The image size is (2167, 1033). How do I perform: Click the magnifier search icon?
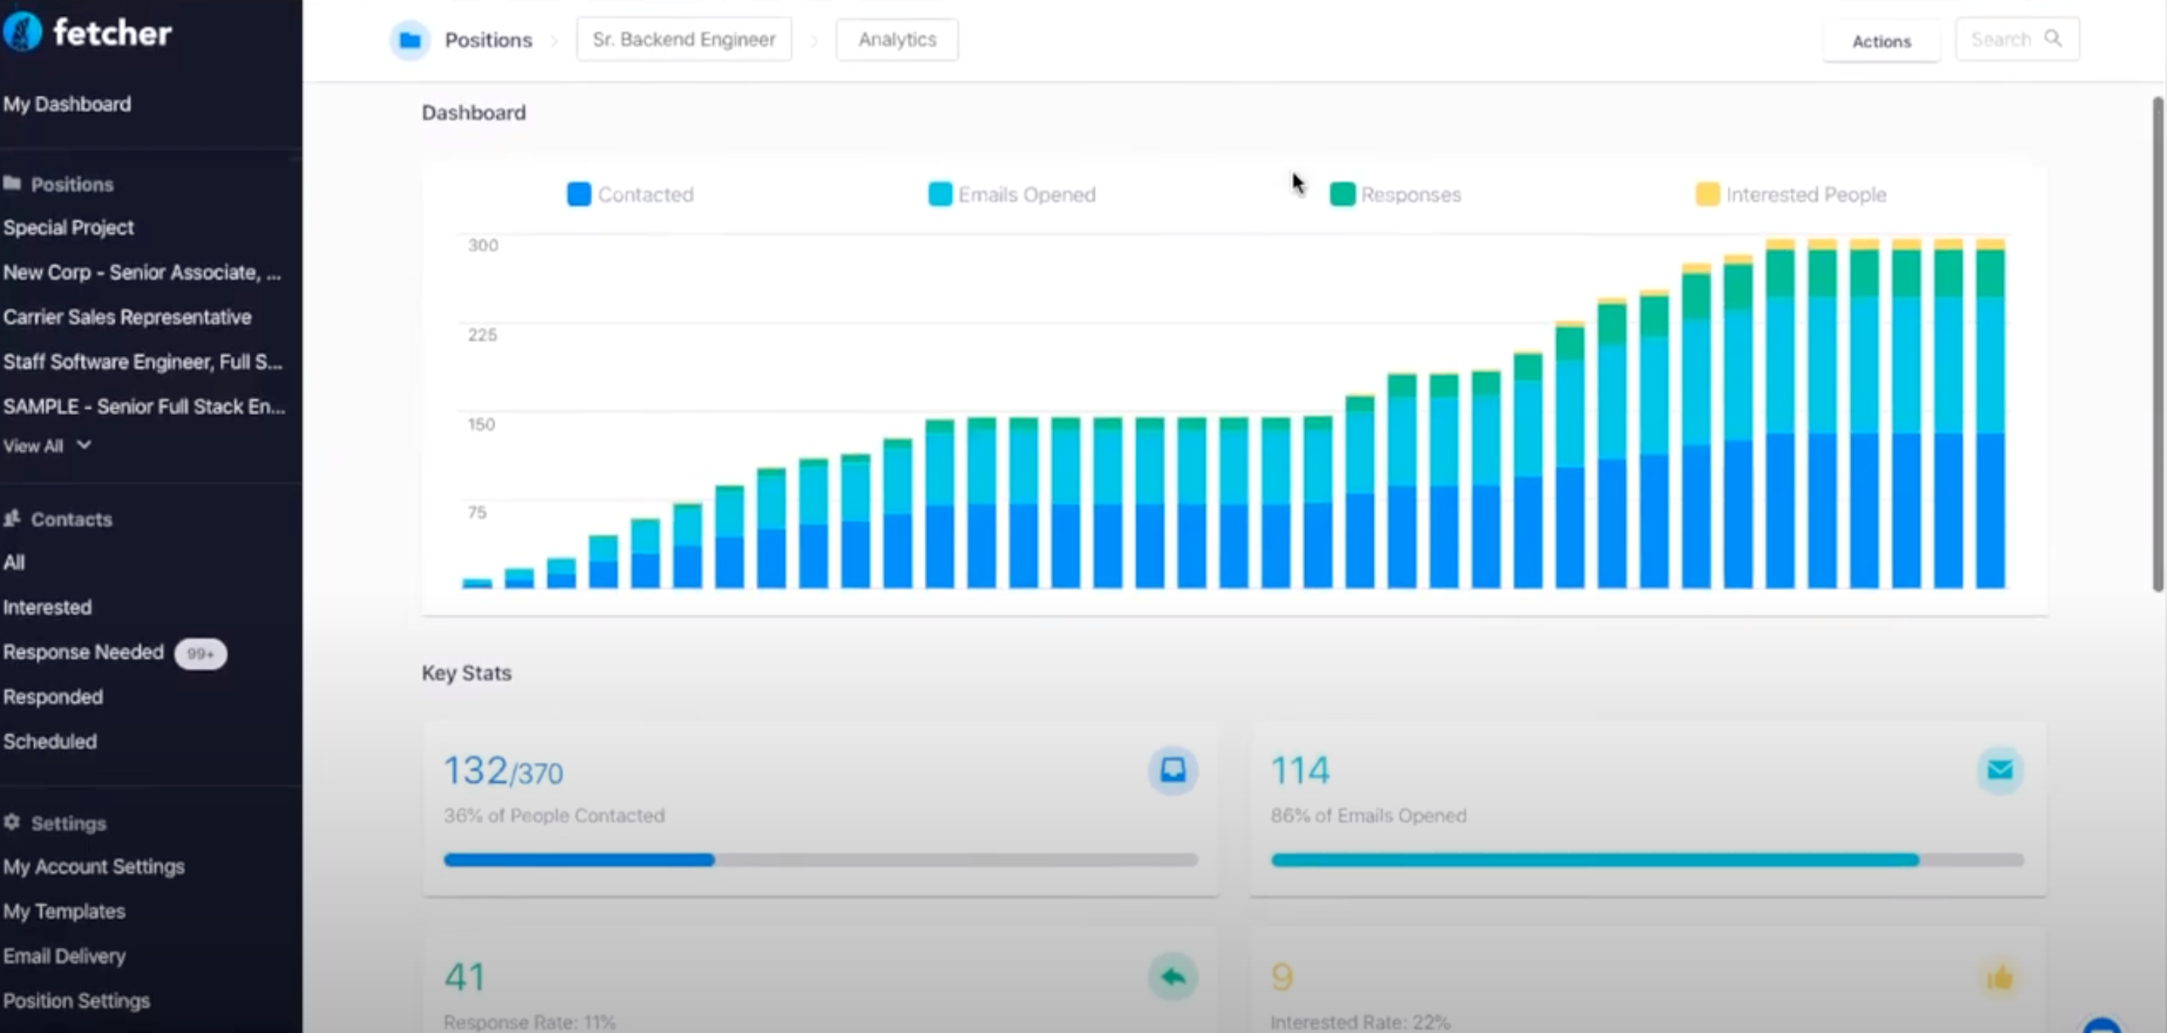pyautogui.click(x=2053, y=39)
